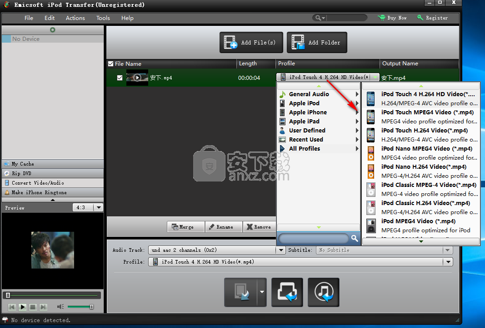Click the Add File(s) button
The width and height of the screenshot is (485, 328).
click(251, 42)
